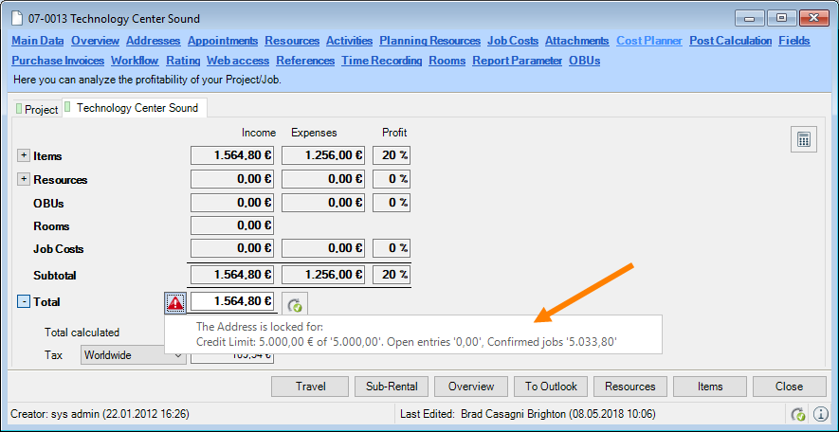Click the document icon in title bar

click(16, 19)
